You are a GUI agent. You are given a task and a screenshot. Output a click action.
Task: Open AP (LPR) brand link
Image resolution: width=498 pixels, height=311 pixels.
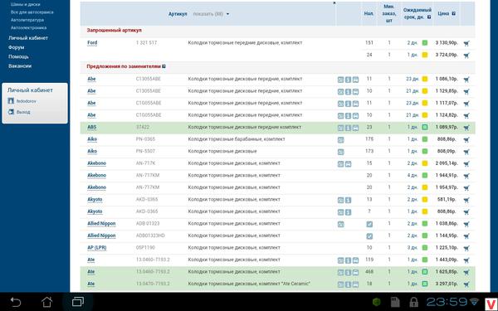point(97,248)
